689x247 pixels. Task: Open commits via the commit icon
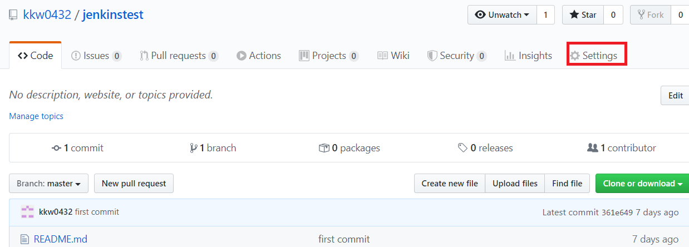56,148
